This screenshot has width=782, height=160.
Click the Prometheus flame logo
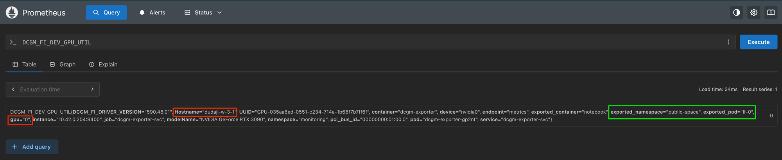pos(12,12)
